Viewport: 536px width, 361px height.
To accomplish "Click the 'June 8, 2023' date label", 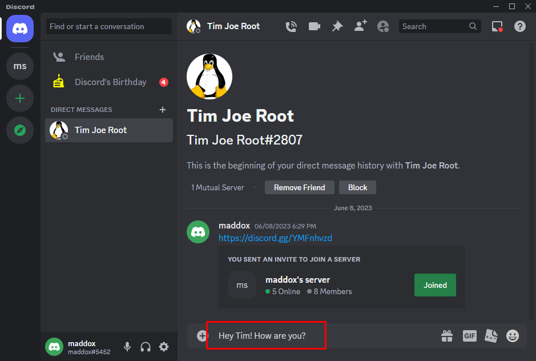I will (x=353, y=208).
